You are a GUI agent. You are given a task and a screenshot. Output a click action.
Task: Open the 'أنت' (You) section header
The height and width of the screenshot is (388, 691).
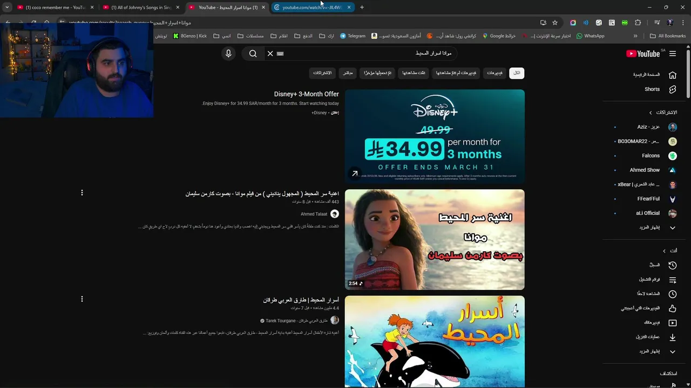tap(670, 251)
